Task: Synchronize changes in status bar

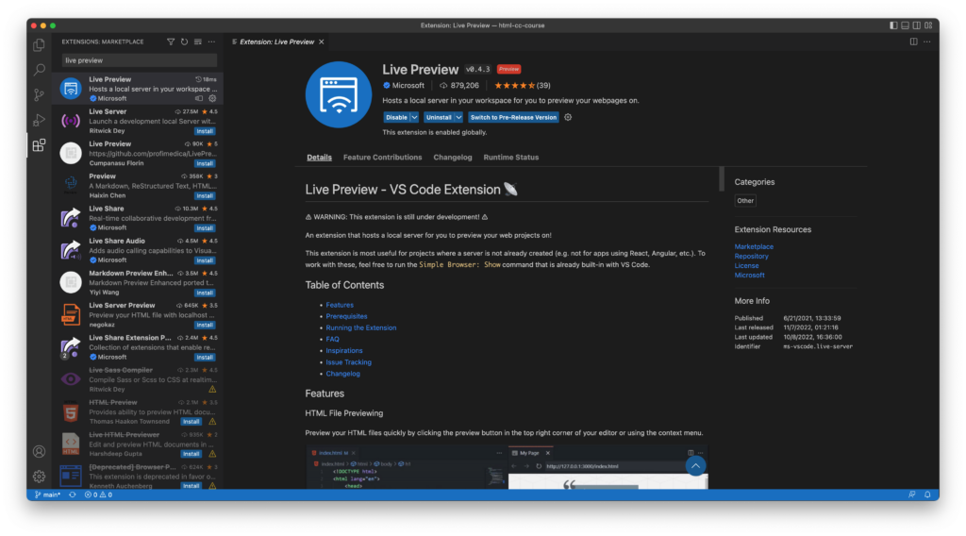Action: pos(73,494)
